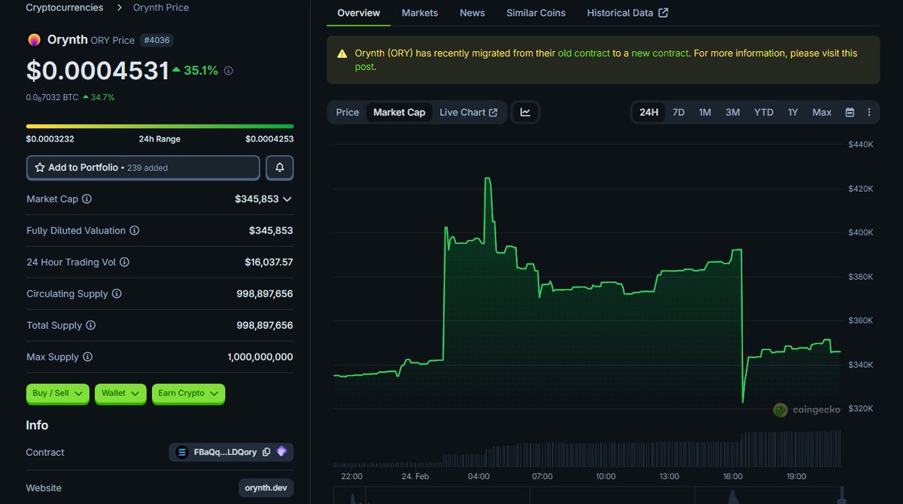Open the migration post link
903x504 pixels.
click(x=365, y=67)
